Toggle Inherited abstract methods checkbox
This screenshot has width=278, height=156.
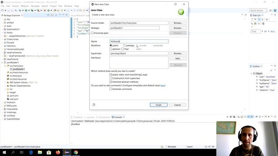coord(111,82)
